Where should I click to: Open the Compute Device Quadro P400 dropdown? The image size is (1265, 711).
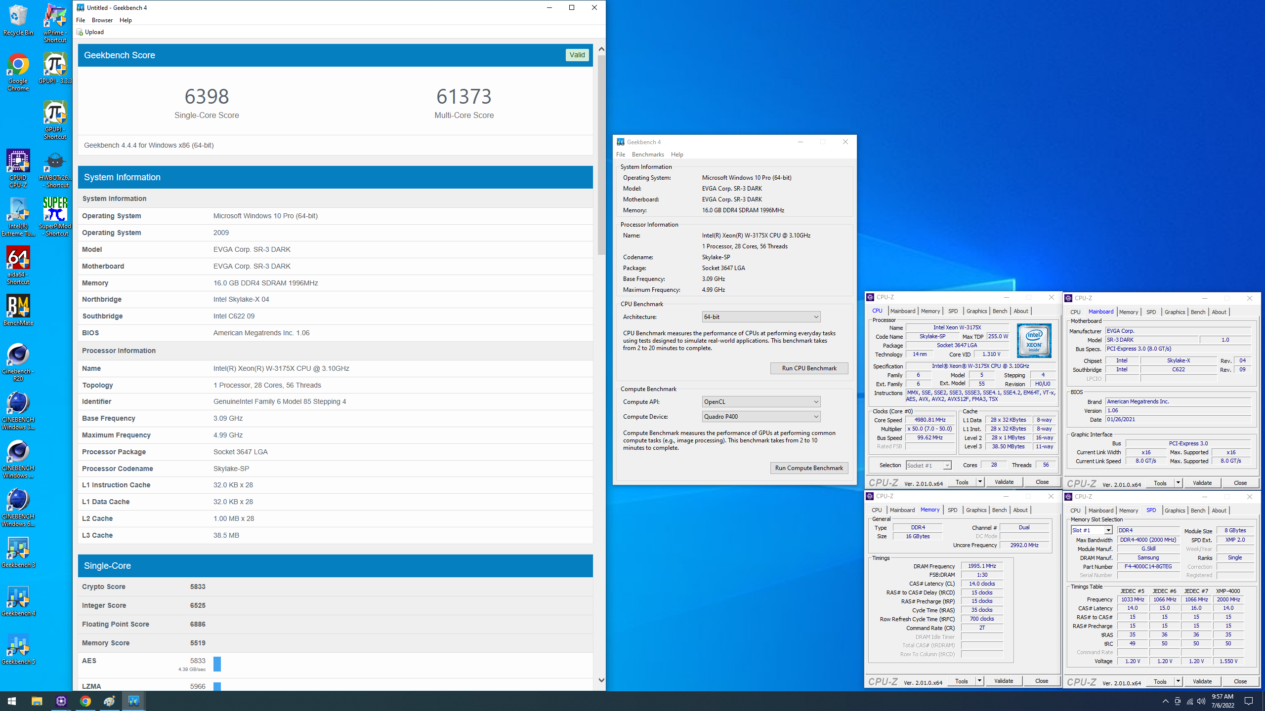pos(761,416)
